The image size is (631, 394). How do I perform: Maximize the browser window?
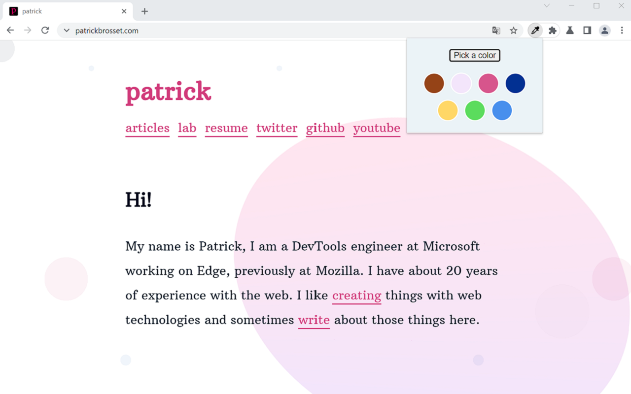click(596, 6)
